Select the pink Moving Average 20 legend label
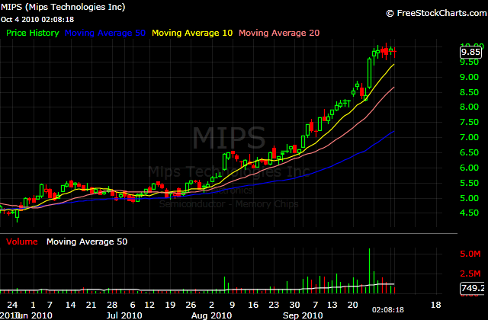 279,33
